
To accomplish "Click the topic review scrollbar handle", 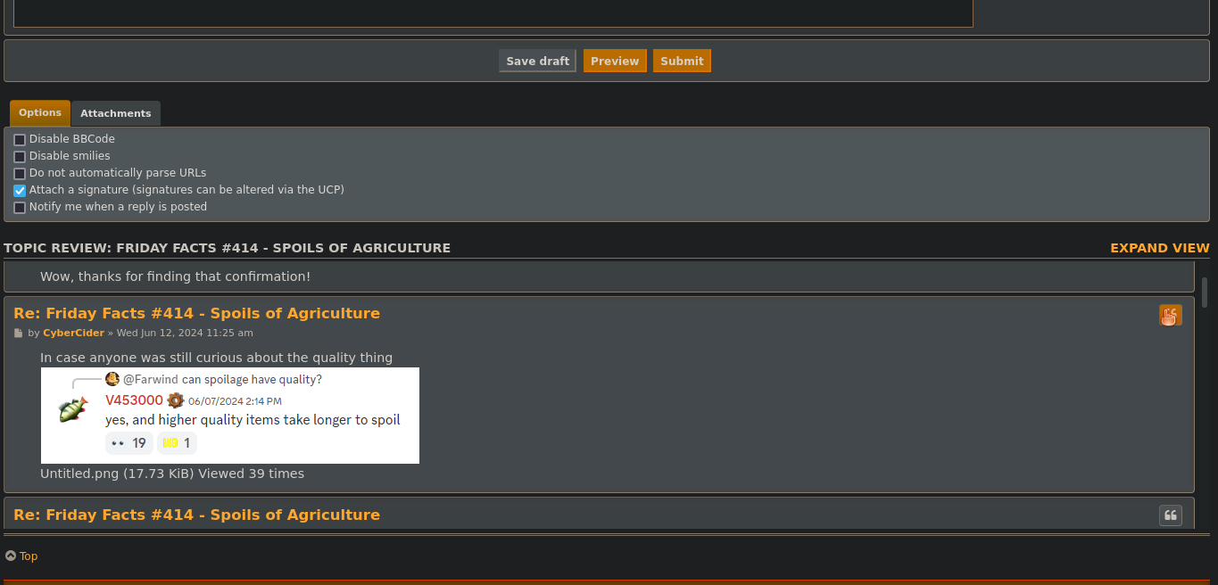I will click(x=1205, y=292).
